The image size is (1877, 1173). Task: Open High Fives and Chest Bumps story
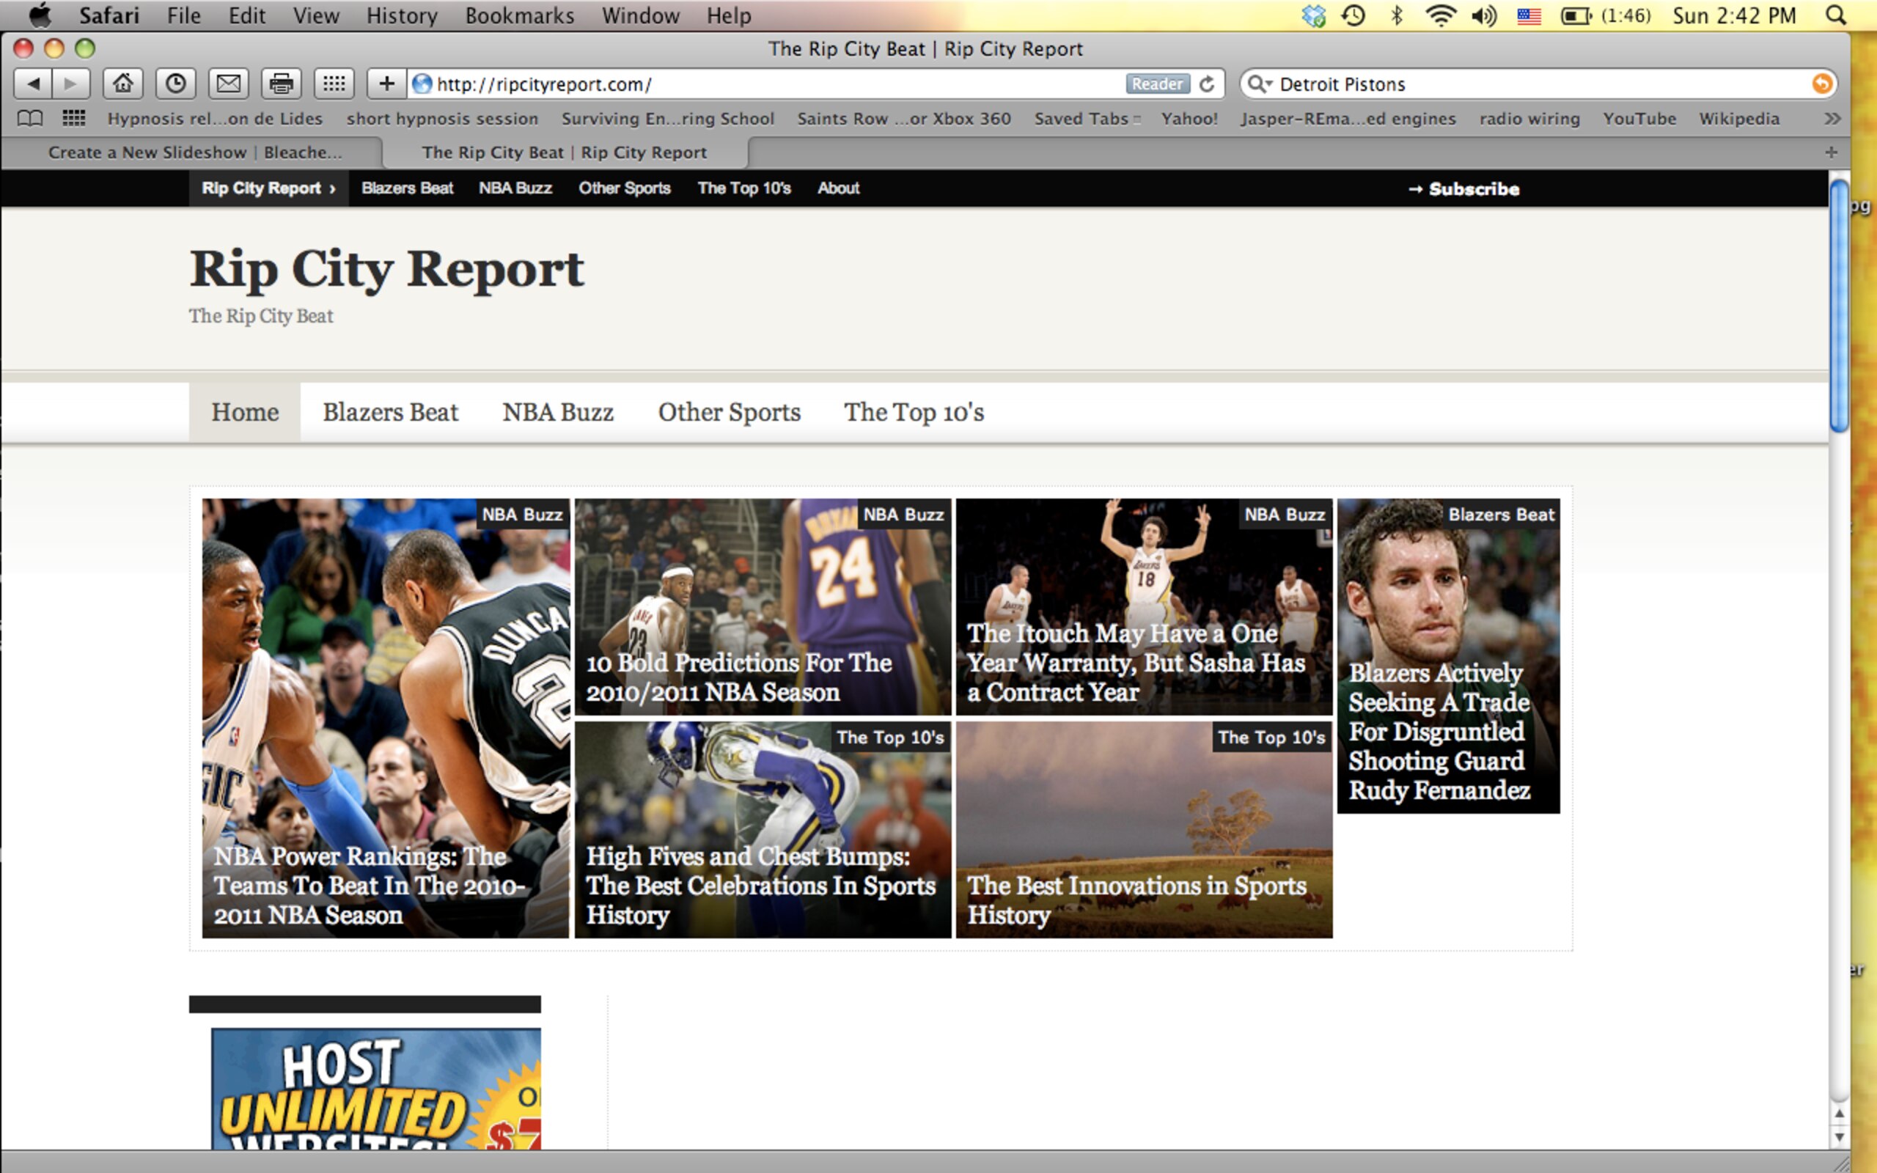763,829
